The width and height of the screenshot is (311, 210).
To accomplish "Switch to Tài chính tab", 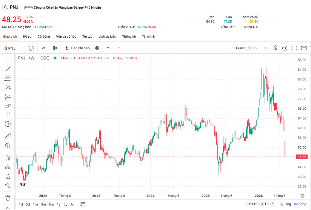I will [x=148, y=36].
